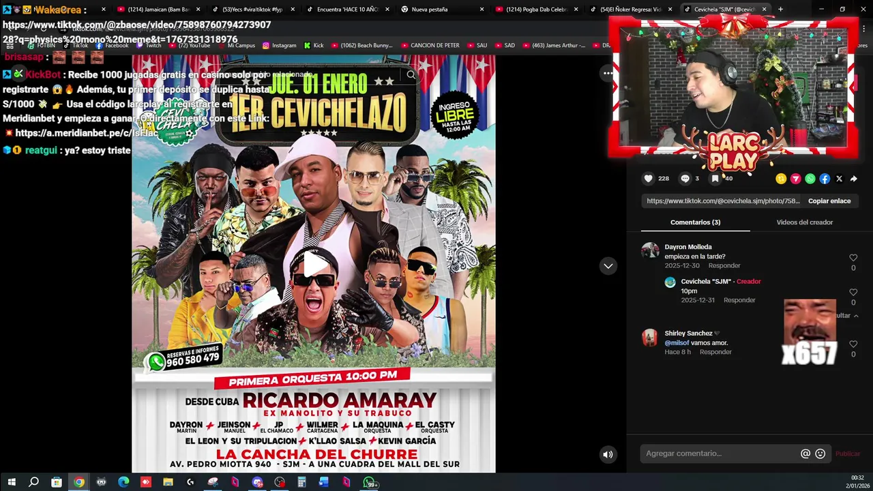Open the emoji picker icon
The image size is (873, 491).
[x=820, y=453]
